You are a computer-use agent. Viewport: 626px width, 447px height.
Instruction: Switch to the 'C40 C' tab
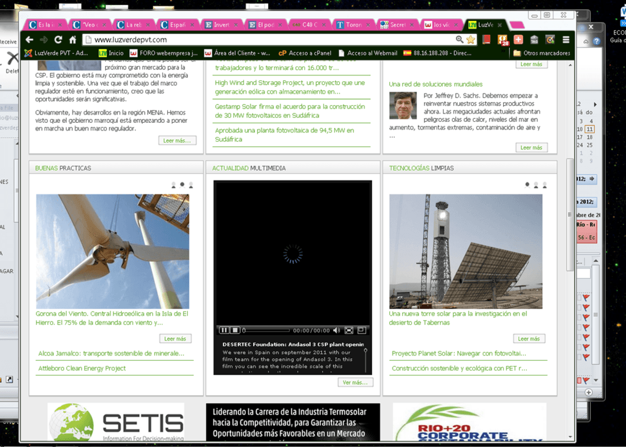click(309, 25)
